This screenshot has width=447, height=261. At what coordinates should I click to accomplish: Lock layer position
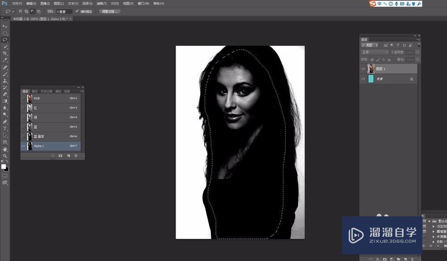click(384, 59)
